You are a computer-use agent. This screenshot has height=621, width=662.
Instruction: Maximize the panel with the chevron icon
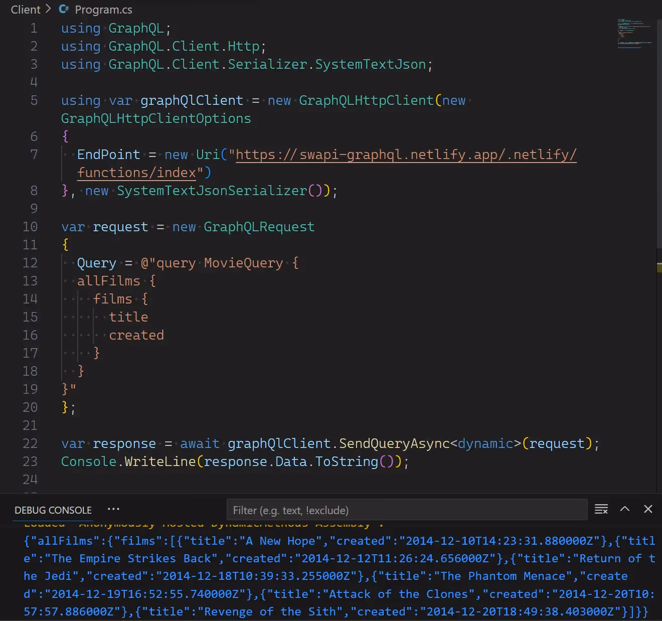[x=624, y=509]
